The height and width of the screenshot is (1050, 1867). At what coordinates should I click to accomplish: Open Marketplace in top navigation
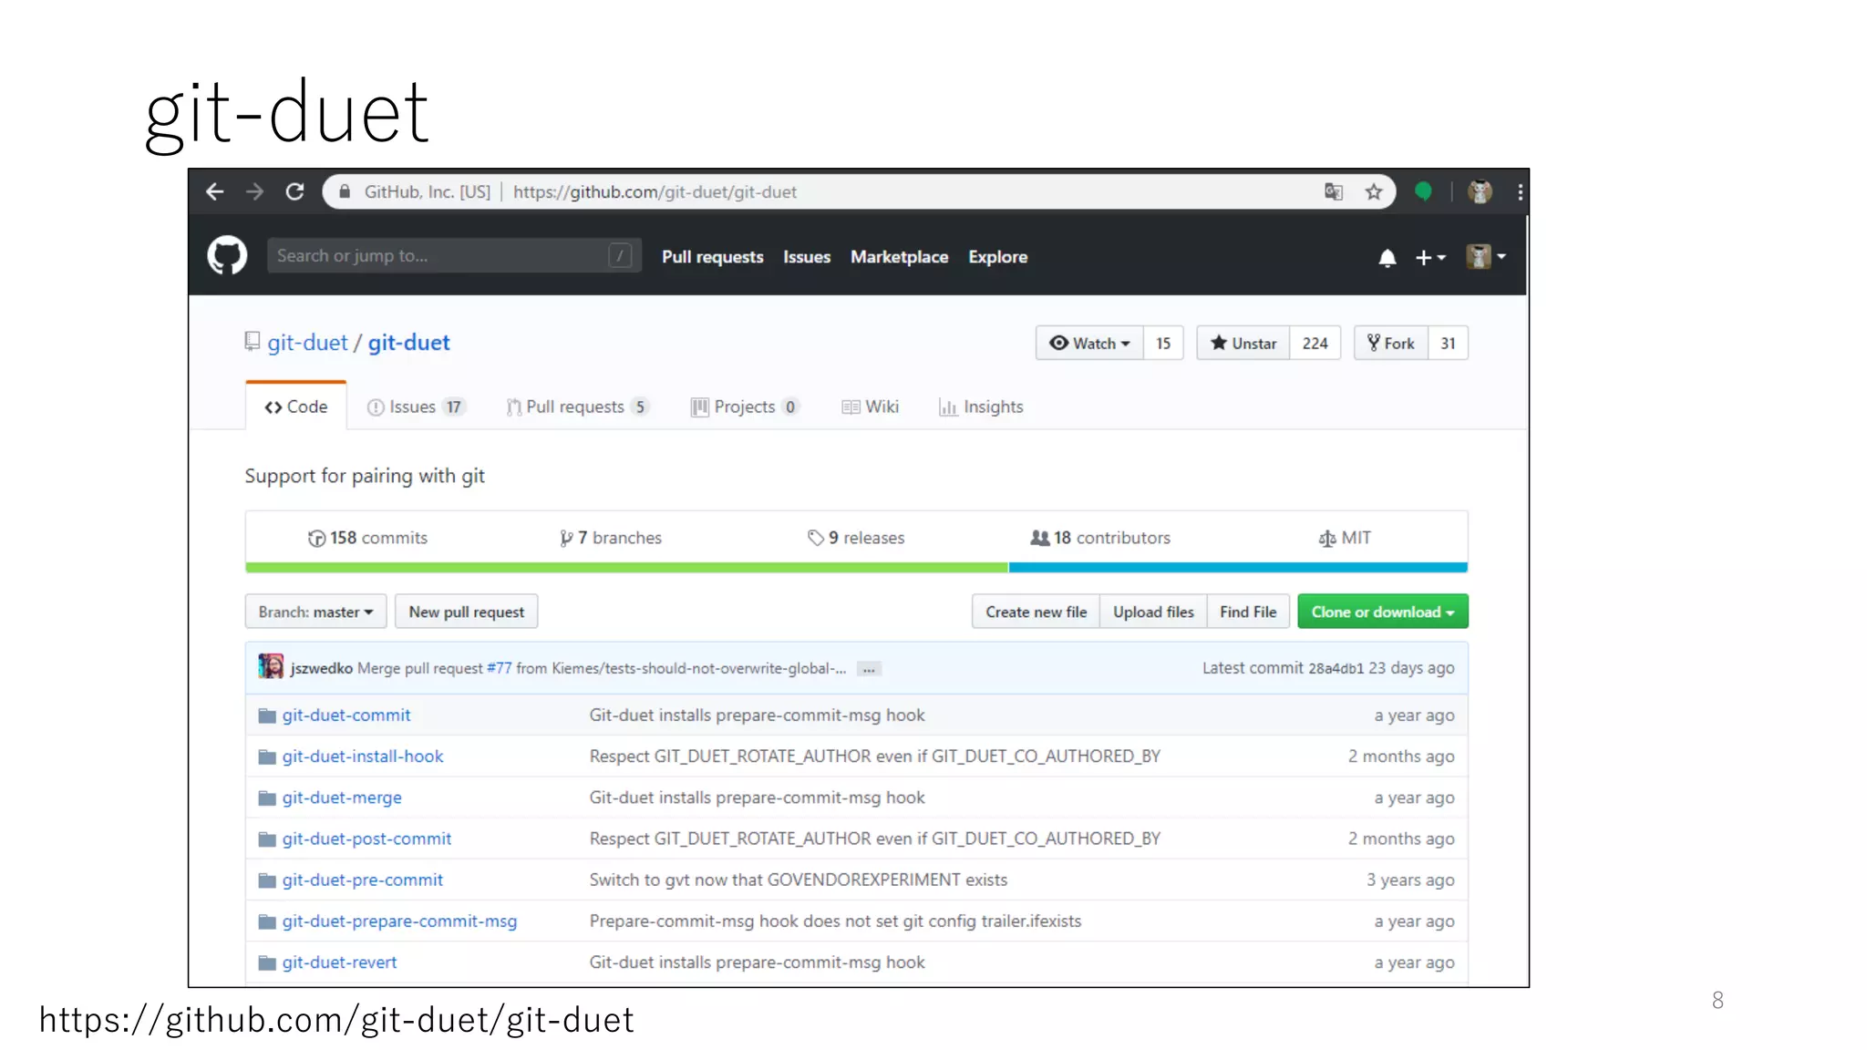coord(900,257)
